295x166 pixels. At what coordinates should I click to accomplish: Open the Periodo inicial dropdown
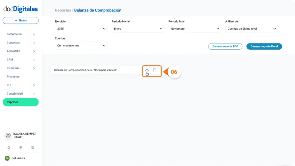pos(138,29)
